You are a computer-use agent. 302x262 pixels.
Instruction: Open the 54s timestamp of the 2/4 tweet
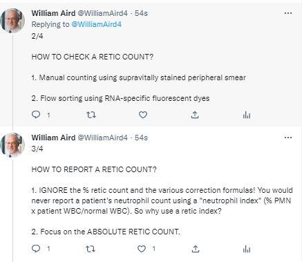click(141, 13)
